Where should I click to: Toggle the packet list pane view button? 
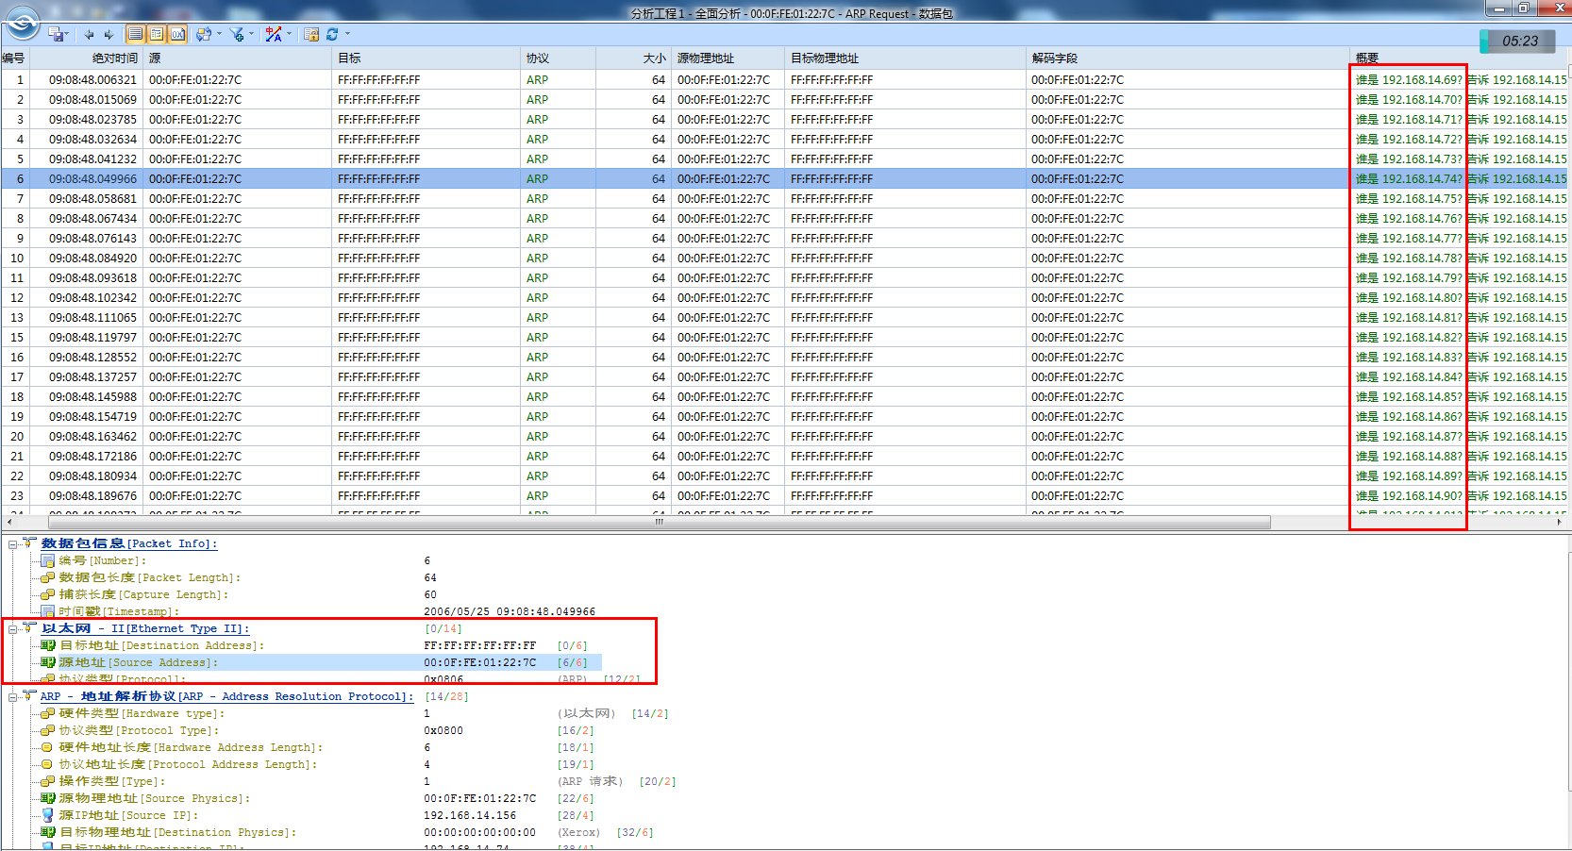point(136,35)
